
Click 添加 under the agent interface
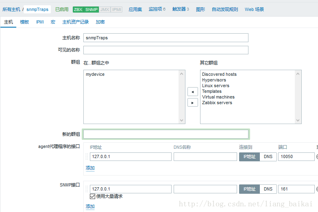pos(90,168)
